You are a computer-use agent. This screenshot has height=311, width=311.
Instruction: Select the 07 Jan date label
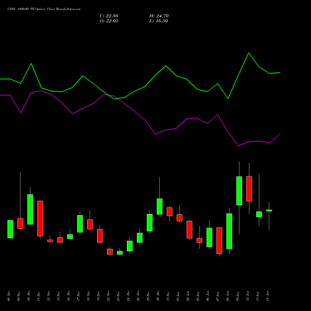click(x=218, y=296)
